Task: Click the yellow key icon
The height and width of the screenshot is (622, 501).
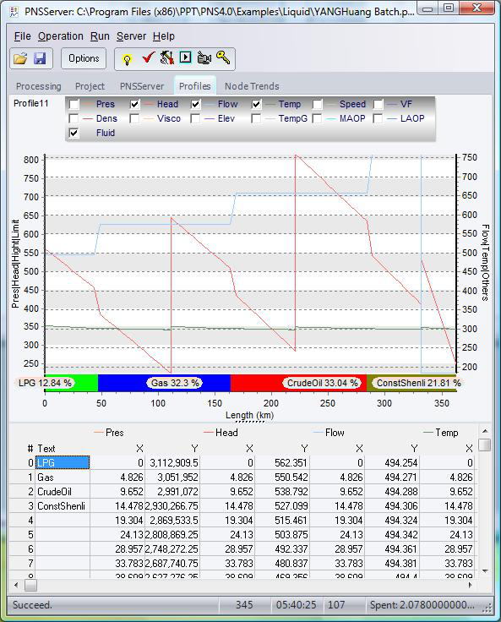Action: tap(223, 57)
